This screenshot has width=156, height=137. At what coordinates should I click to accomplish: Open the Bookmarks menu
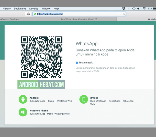tap(20, 8)
